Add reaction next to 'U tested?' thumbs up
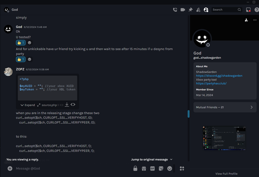The image size is (259, 177). click(x=30, y=43)
